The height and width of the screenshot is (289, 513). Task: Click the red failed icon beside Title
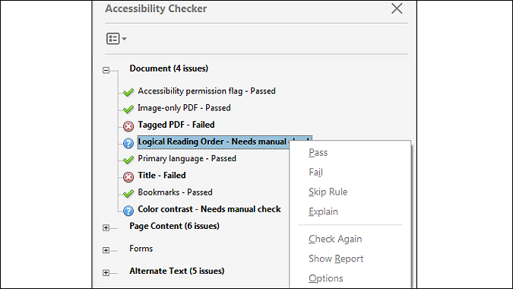tap(128, 176)
